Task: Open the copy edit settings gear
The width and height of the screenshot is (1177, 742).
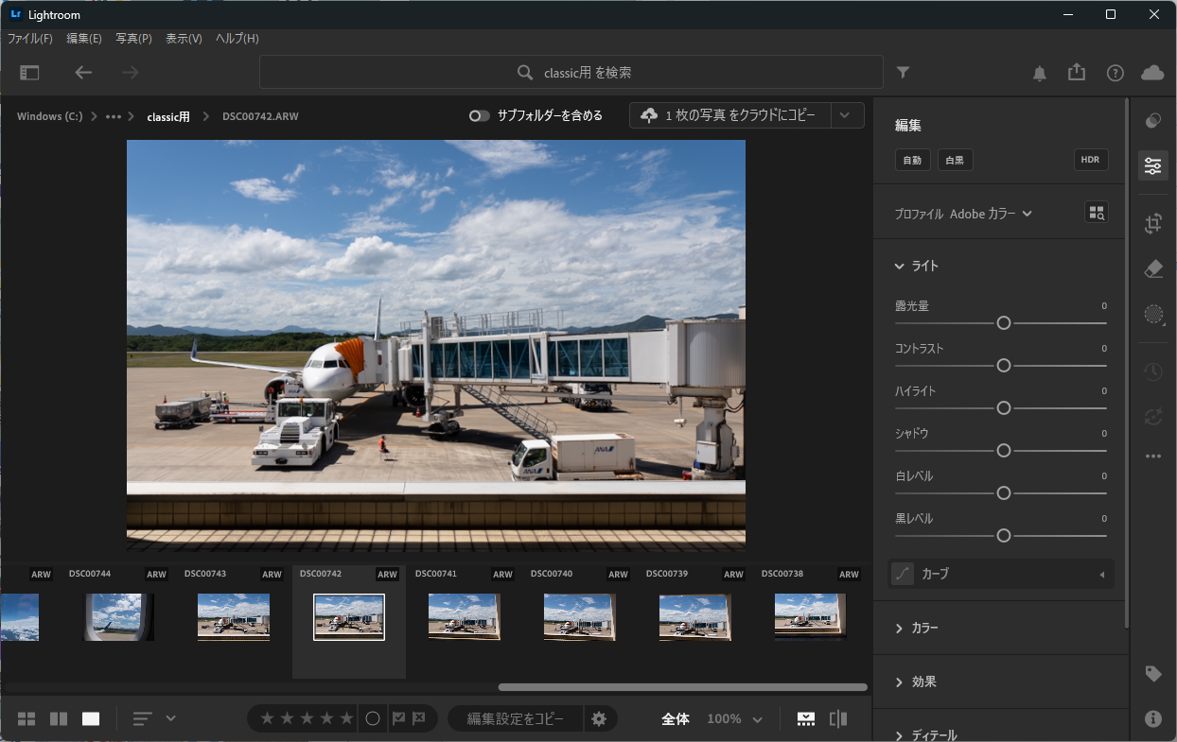Action: click(x=599, y=719)
